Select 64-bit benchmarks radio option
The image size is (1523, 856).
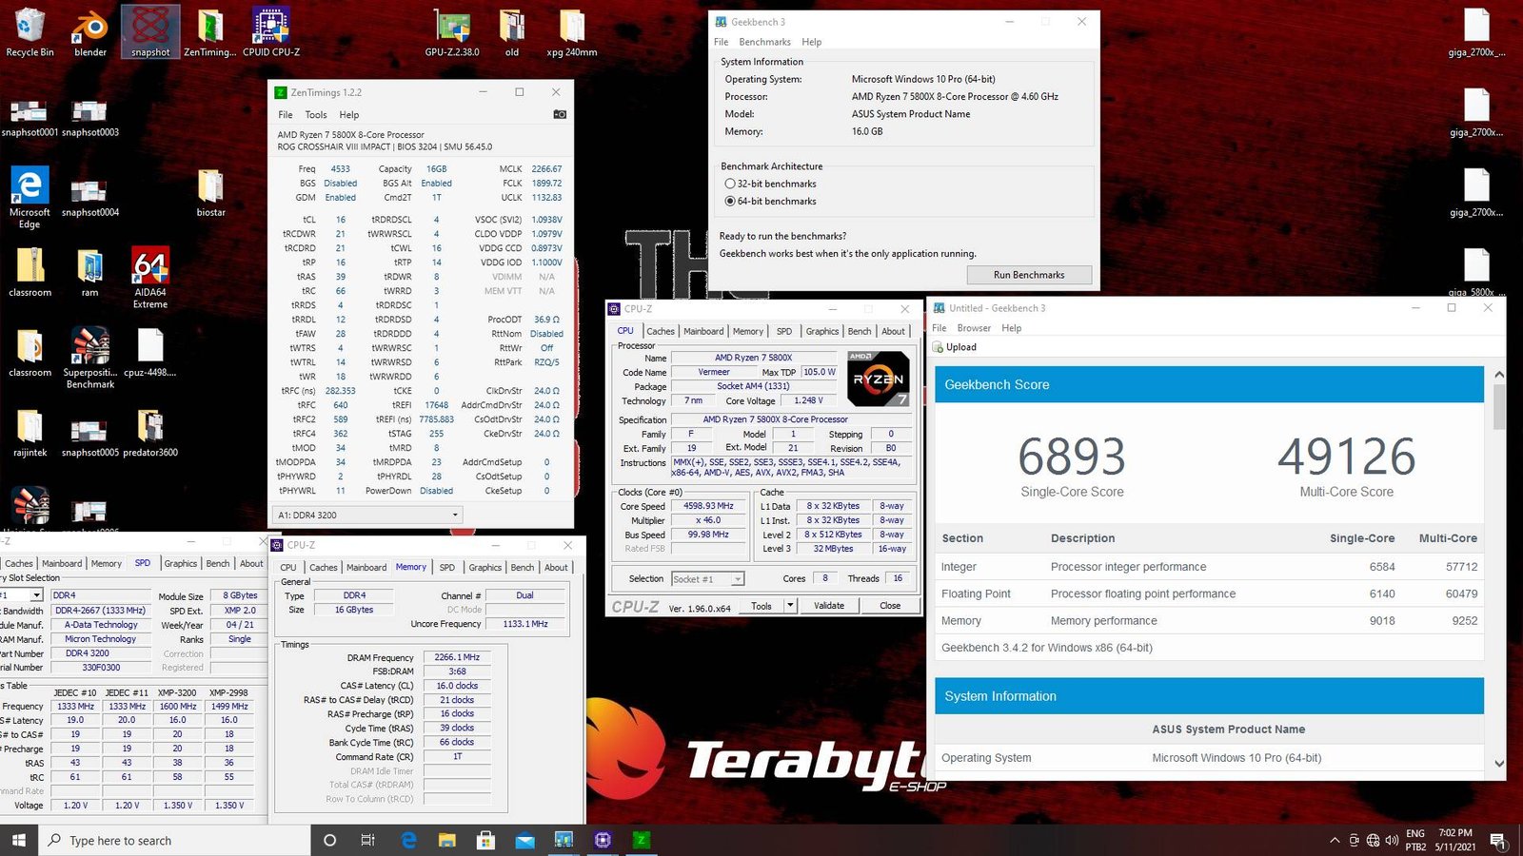730,201
